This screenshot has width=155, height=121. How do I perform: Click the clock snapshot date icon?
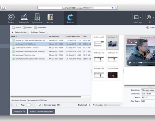147,28
